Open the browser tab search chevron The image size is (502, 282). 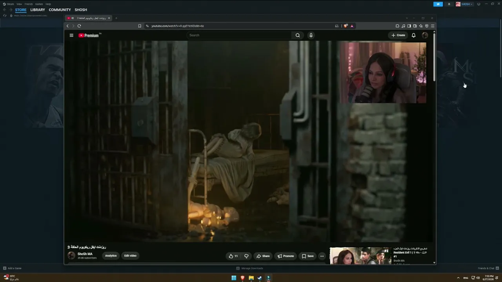pos(407,18)
